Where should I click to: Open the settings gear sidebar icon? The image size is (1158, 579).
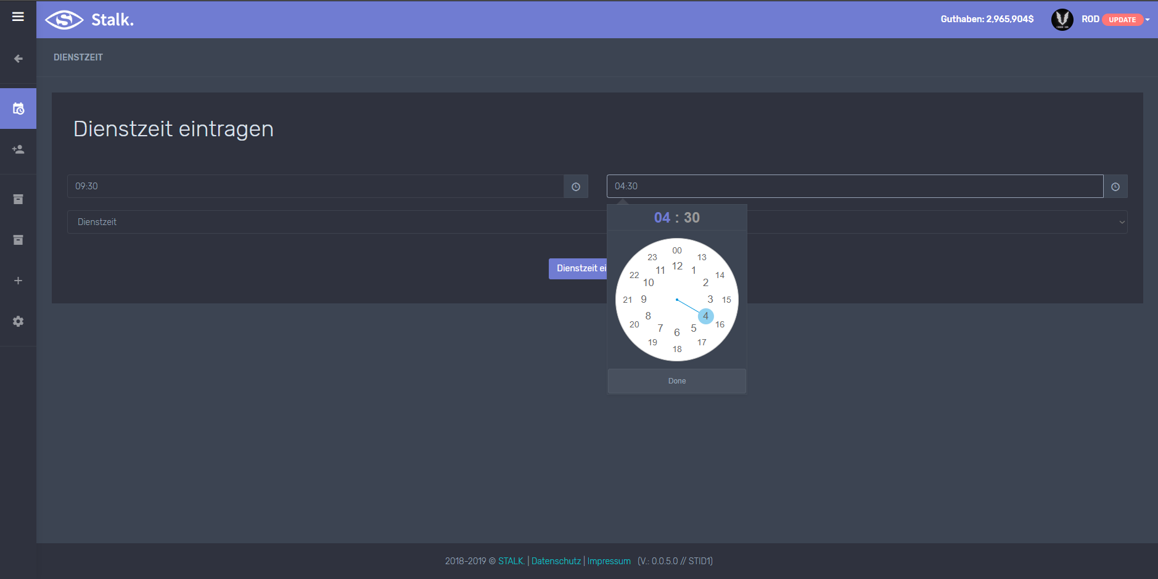click(18, 321)
